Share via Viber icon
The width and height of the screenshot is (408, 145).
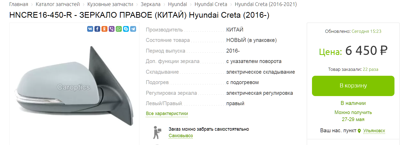point(112,29)
